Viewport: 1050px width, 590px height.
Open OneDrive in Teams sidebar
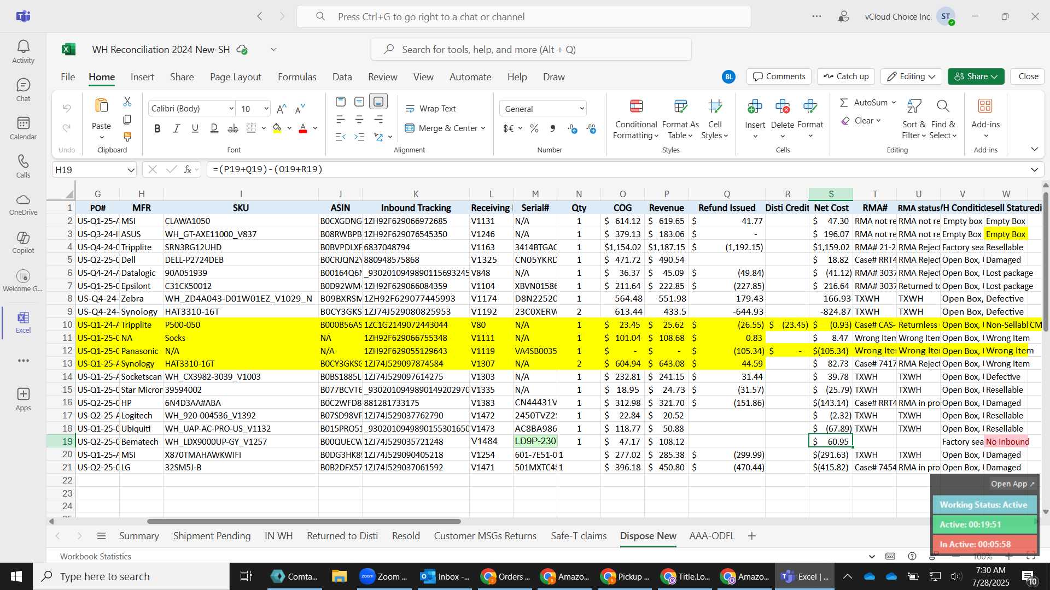tap(23, 205)
